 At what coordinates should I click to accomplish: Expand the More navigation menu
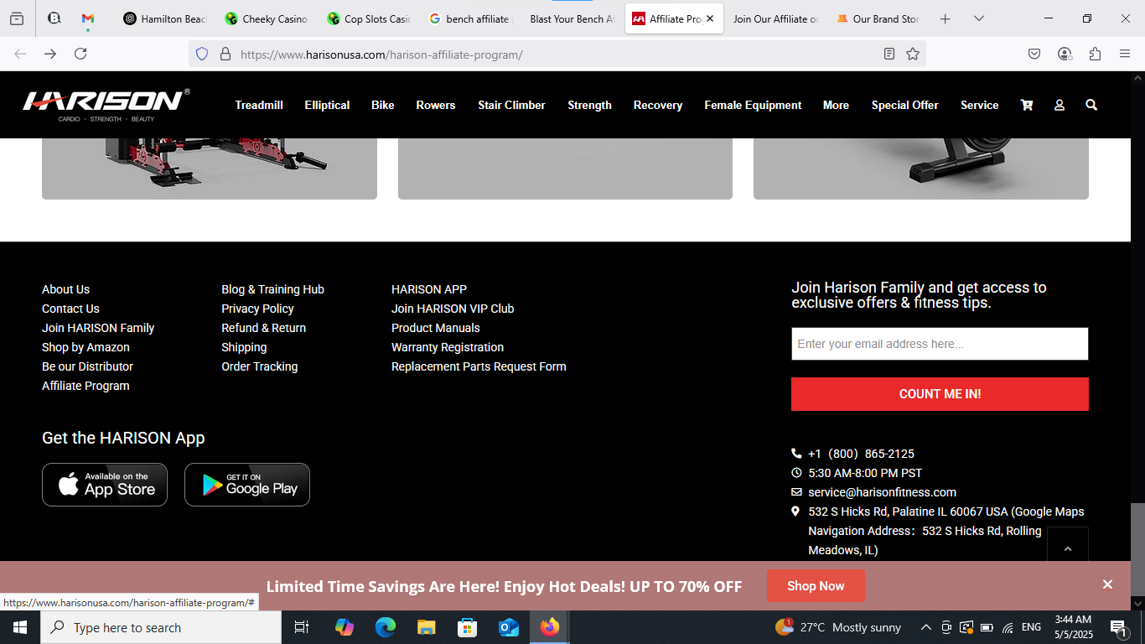(836, 105)
